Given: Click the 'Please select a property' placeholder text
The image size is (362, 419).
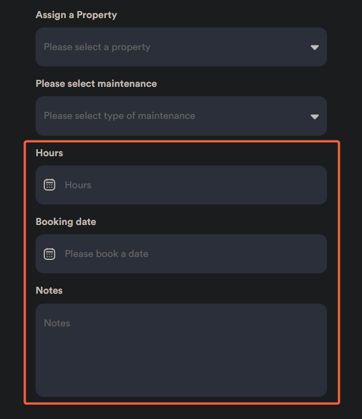Looking at the screenshot, I should (x=97, y=47).
